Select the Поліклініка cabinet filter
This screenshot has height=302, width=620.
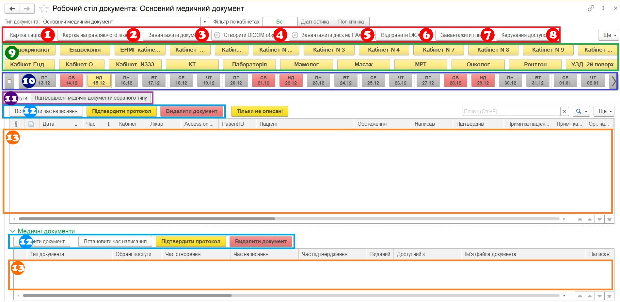pyautogui.click(x=351, y=21)
